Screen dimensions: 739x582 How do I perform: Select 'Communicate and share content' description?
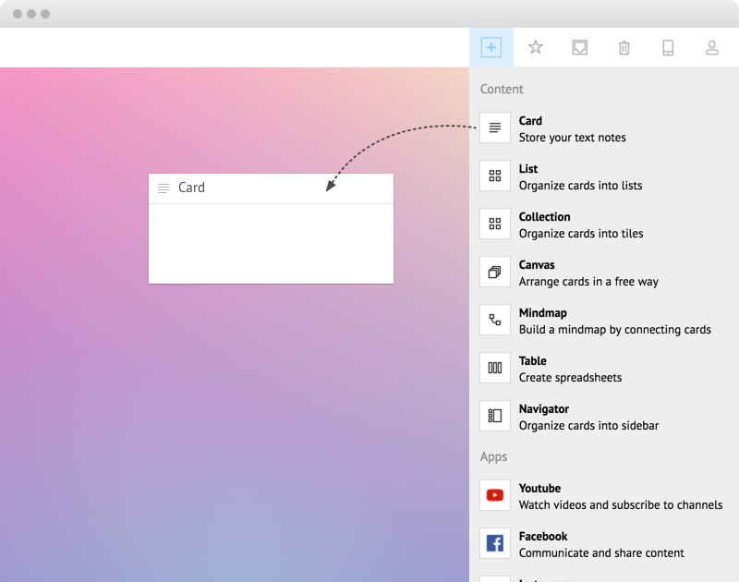click(x=601, y=553)
